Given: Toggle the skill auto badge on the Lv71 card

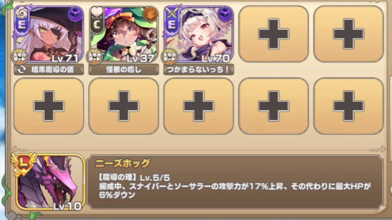Looking at the screenshot, I should coord(20,57).
